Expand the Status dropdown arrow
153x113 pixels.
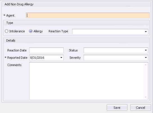point(146,50)
